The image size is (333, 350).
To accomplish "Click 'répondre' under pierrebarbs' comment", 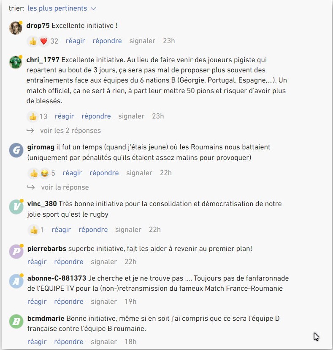I will [x=69, y=262].
